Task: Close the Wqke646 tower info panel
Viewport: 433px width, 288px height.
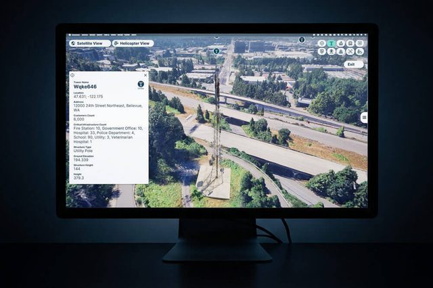Action: pos(144,75)
